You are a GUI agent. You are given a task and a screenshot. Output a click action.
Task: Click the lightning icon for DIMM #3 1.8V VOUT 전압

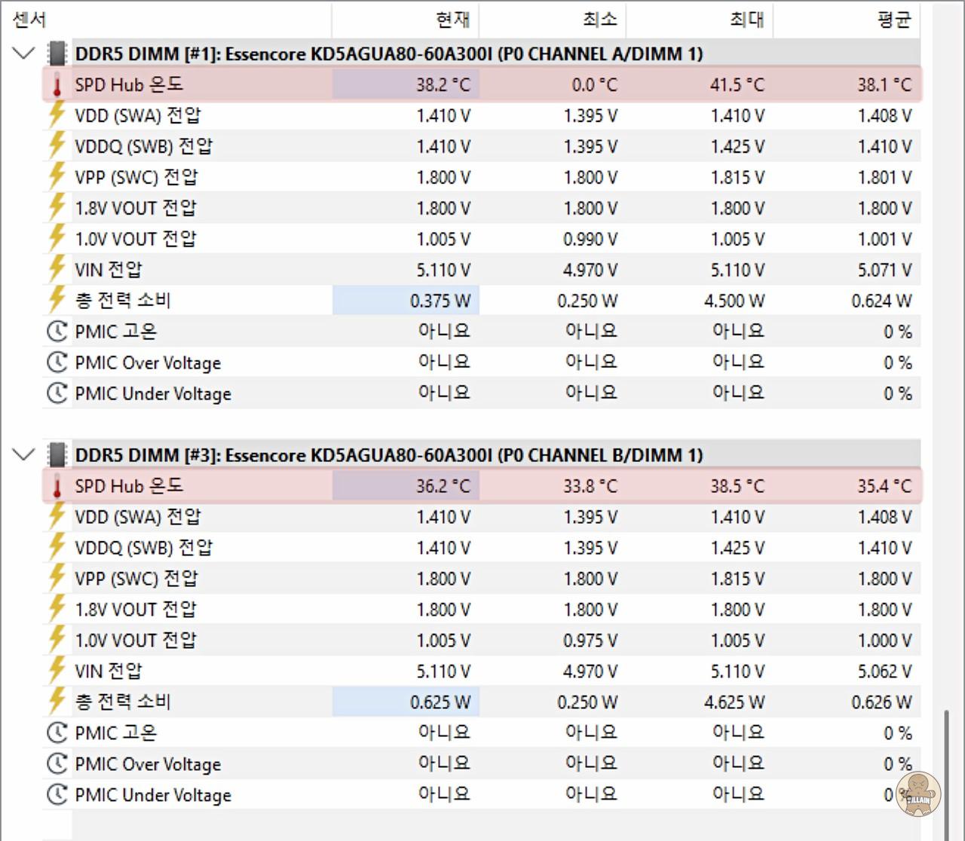[x=57, y=610]
